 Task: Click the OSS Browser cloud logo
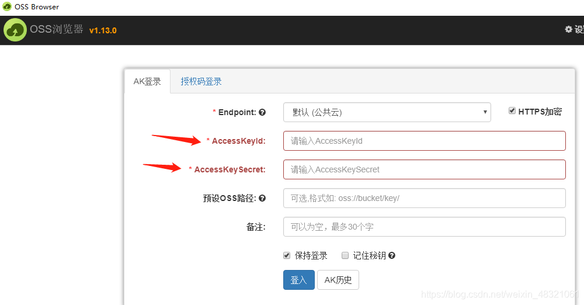(x=15, y=30)
